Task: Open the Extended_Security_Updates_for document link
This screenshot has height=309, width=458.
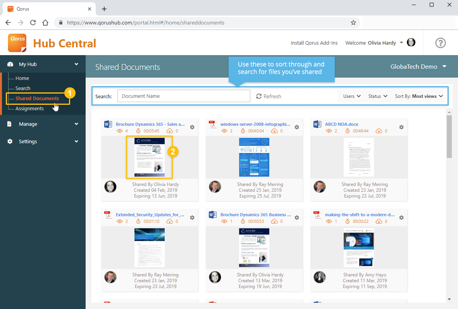Action: (150, 215)
